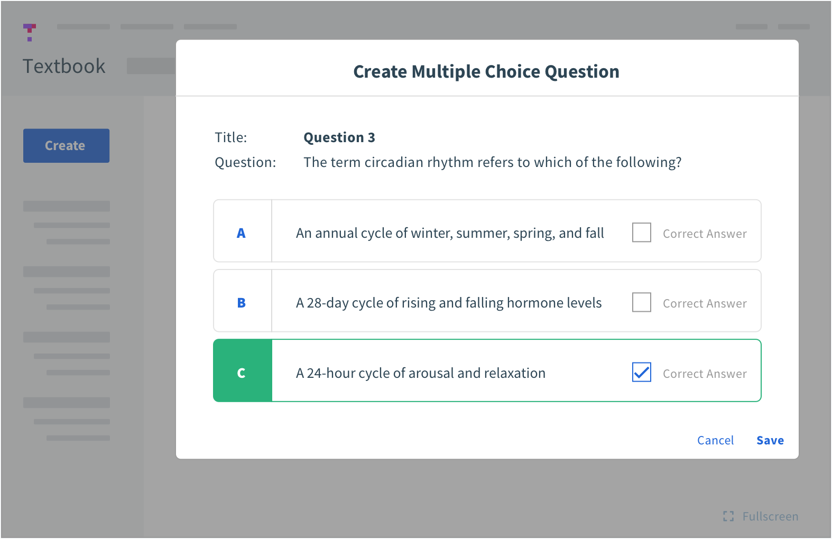Click the Fullscreen expand icon
This screenshot has height=539, width=832.
click(x=728, y=516)
